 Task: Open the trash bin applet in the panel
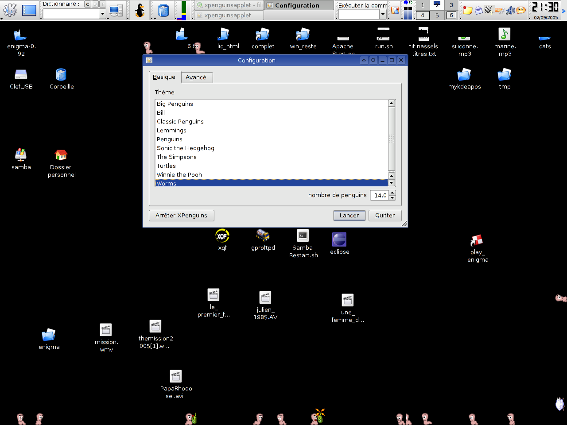pyautogui.click(x=163, y=10)
